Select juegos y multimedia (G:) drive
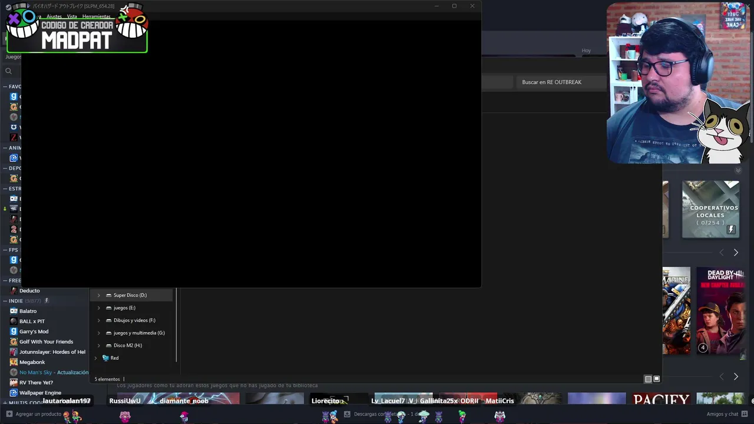754x424 pixels. pos(139,333)
